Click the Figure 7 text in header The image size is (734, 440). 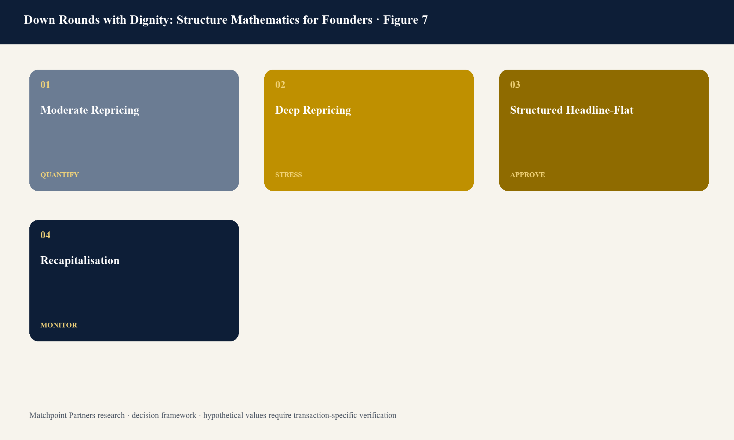click(406, 20)
